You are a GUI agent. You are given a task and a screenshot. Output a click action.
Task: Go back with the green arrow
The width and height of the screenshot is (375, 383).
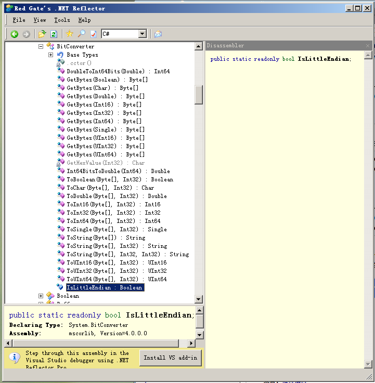point(14,34)
